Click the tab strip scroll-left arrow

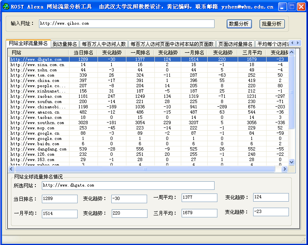(292, 43)
